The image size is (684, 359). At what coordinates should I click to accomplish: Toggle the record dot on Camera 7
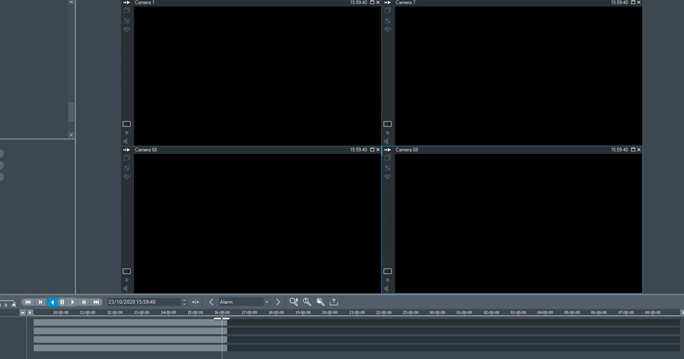(x=387, y=132)
